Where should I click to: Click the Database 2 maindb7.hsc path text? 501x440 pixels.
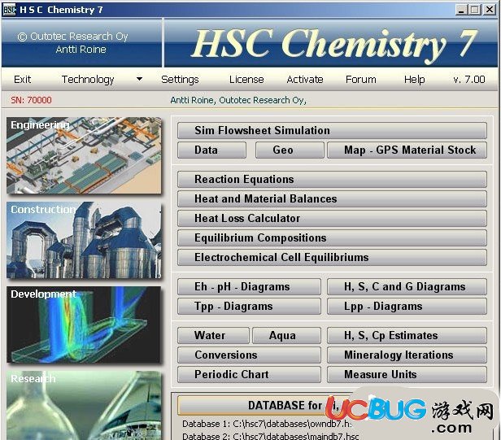270,436
